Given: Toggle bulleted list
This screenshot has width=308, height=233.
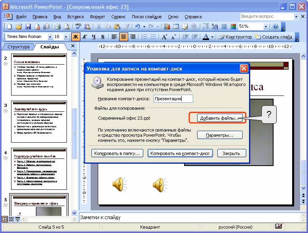Looking at the screenshot, I should coord(153,37).
